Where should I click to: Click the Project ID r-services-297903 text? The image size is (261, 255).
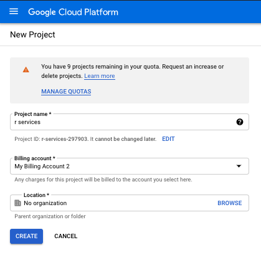click(x=64, y=139)
